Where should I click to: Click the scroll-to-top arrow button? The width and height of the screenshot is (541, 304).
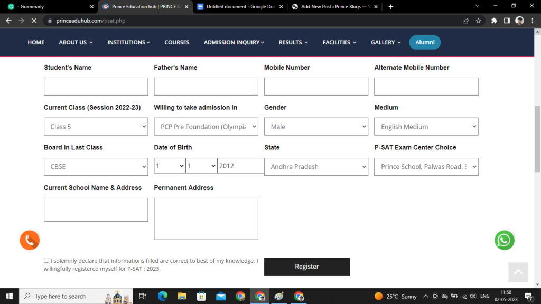(518, 272)
